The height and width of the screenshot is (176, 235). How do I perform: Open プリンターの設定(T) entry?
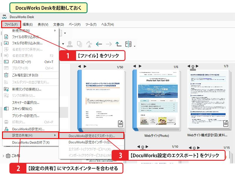[31, 116]
